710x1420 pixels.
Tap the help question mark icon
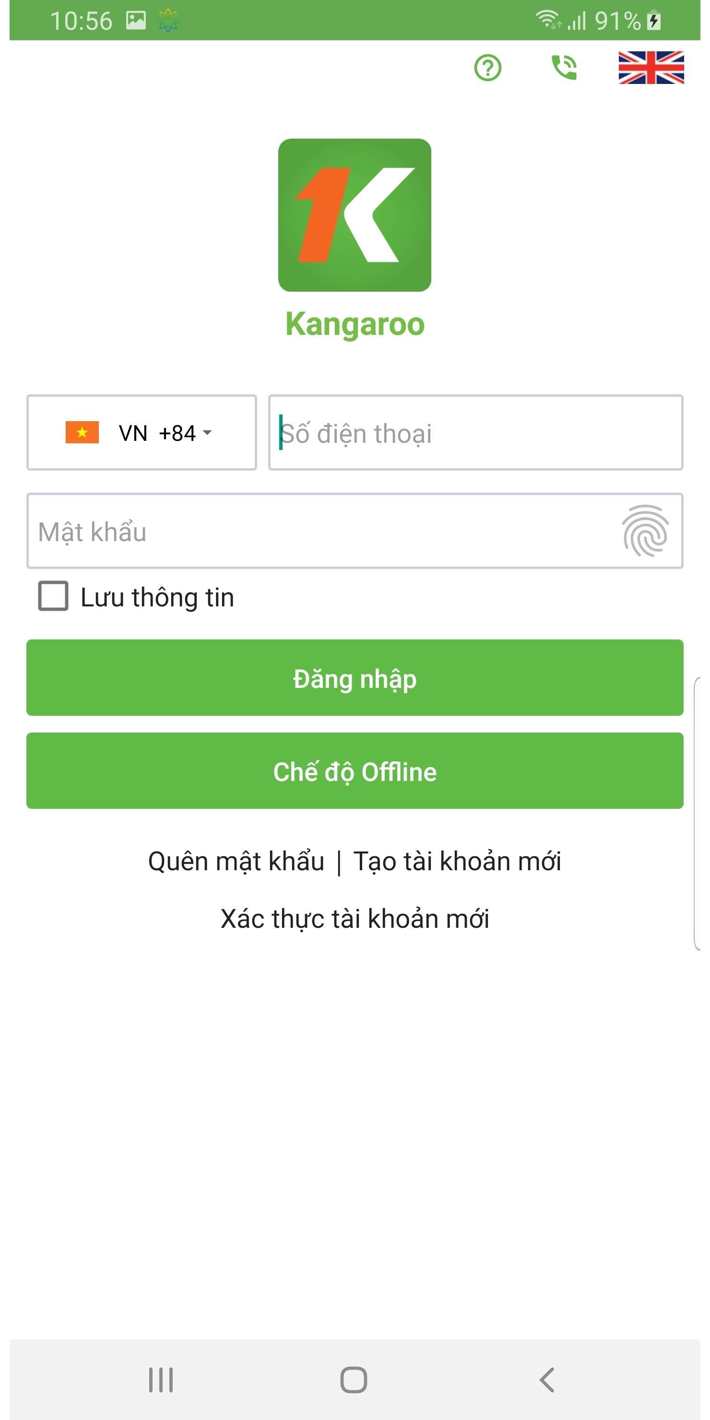pos(487,68)
